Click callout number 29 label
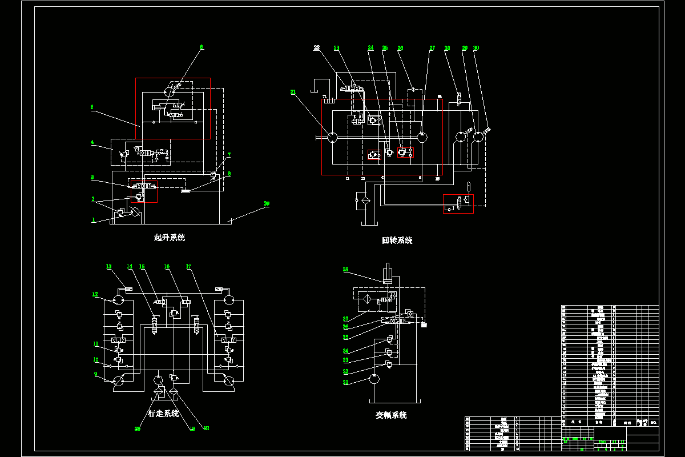The height and width of the screenshot is (457, 685). point(465,48)
